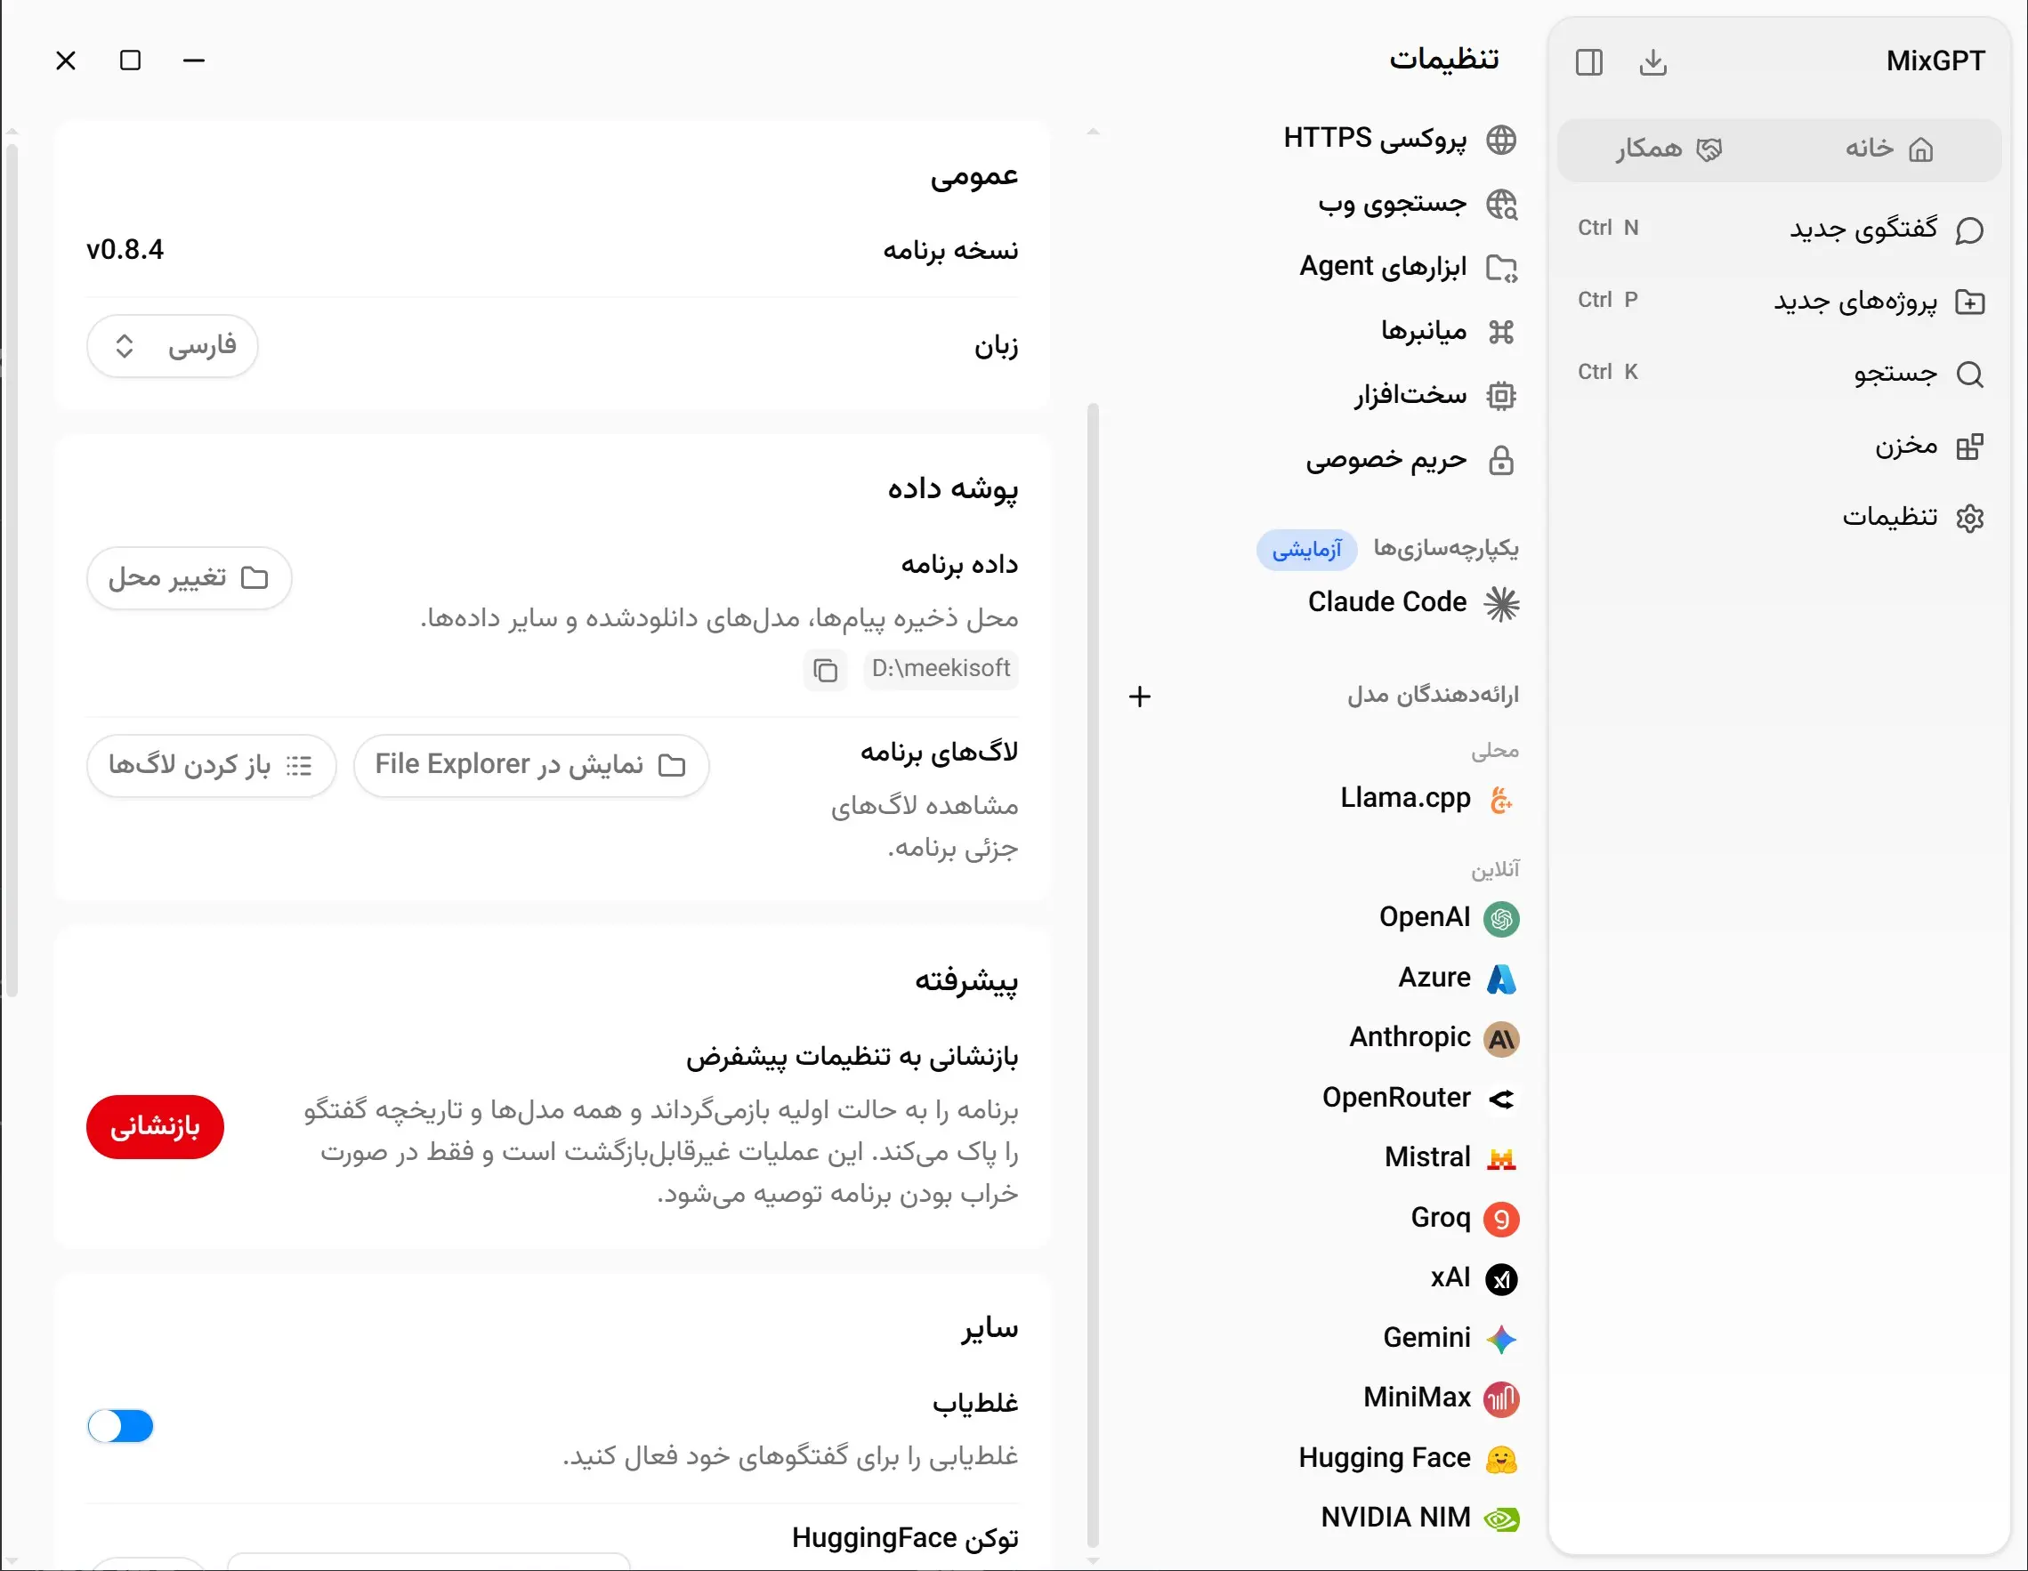
Task: Select the Mistral provider
Action: click(1451, 1156)
